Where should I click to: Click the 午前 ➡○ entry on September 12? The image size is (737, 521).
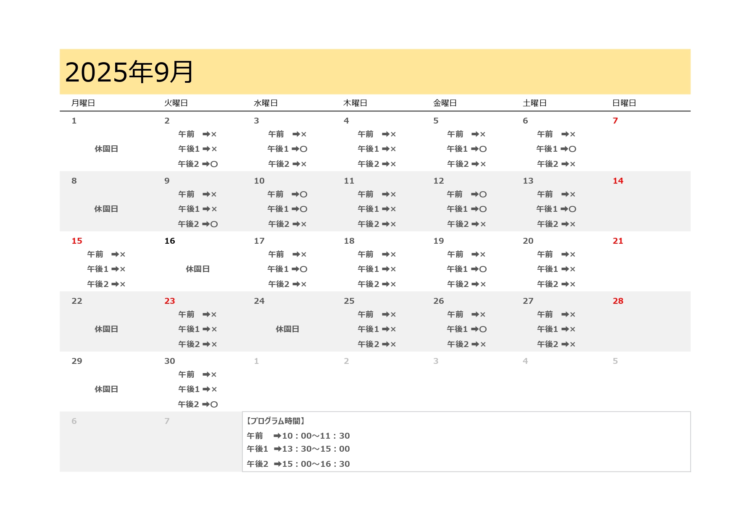(x=467, y=194)
